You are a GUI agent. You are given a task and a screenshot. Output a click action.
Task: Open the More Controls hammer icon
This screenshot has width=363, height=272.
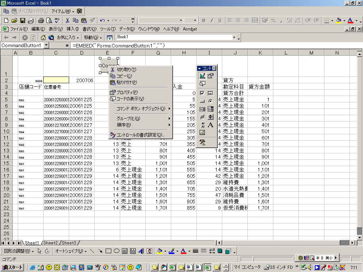point(202,142)
